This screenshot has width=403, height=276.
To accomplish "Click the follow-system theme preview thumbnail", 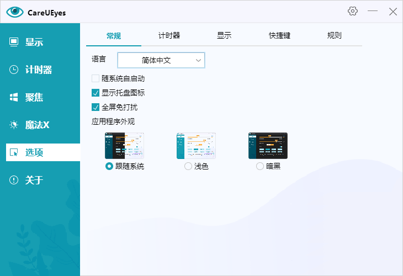I will pyautogui.click(x=124, y=146).
